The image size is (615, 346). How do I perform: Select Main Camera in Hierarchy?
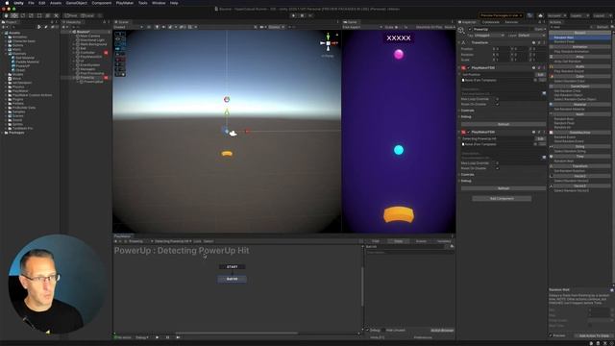point(89,36)
